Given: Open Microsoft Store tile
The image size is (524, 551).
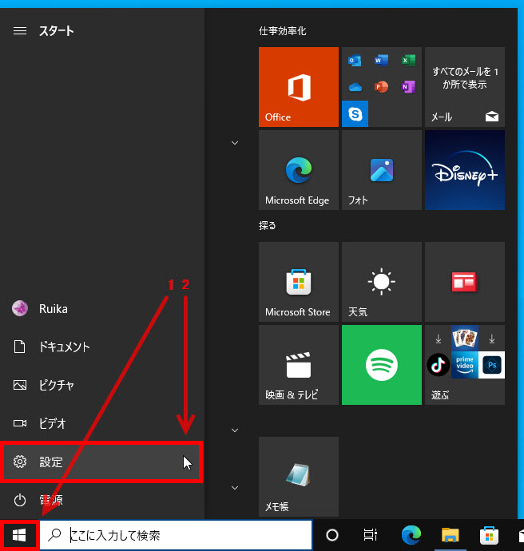Looking at the screenshot, I should point(299,282).
